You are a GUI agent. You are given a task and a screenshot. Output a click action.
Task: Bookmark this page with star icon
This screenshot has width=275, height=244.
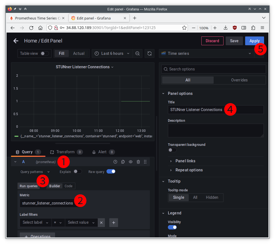pos(184,28)
